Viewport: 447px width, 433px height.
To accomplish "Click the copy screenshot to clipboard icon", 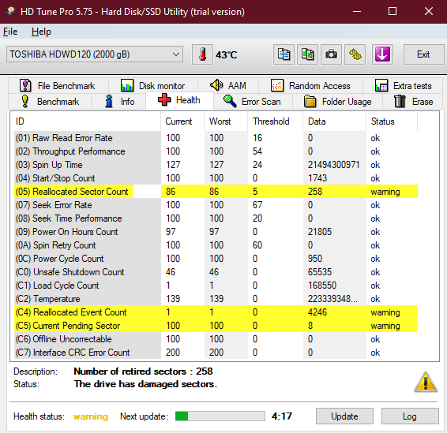I will pyautogui.click(x=307, y=54).
